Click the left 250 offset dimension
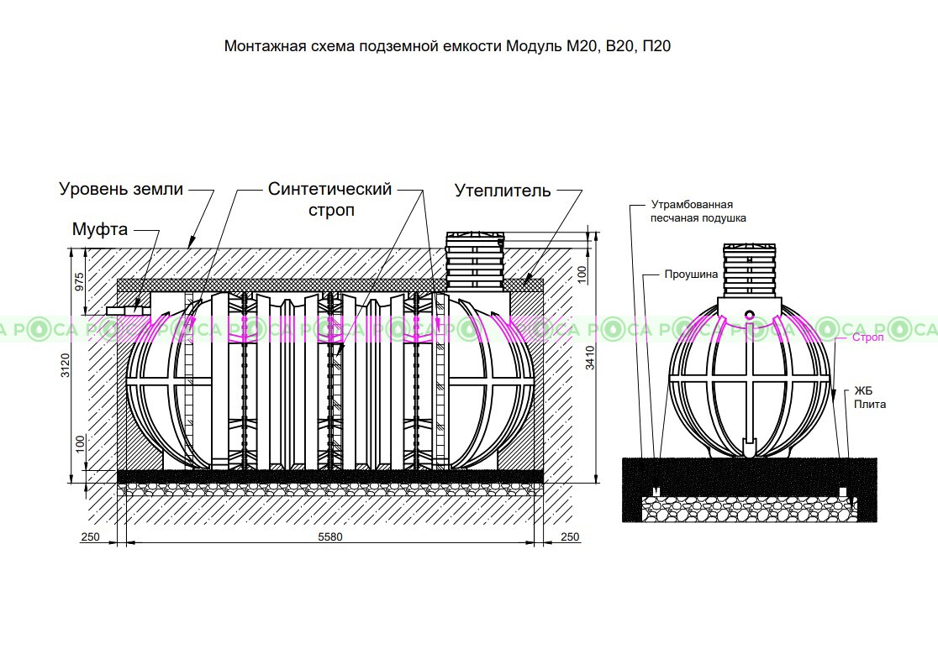 click(x=91, y=536)
